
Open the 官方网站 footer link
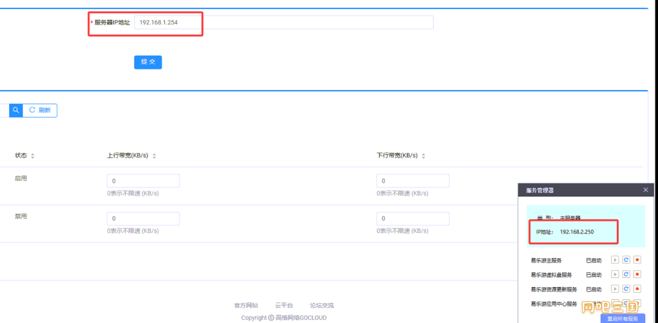tap(246, 306)
